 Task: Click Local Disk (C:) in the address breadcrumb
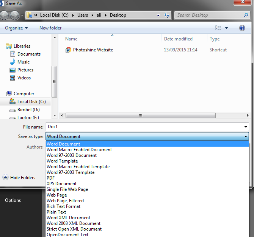tap(54, 15)
